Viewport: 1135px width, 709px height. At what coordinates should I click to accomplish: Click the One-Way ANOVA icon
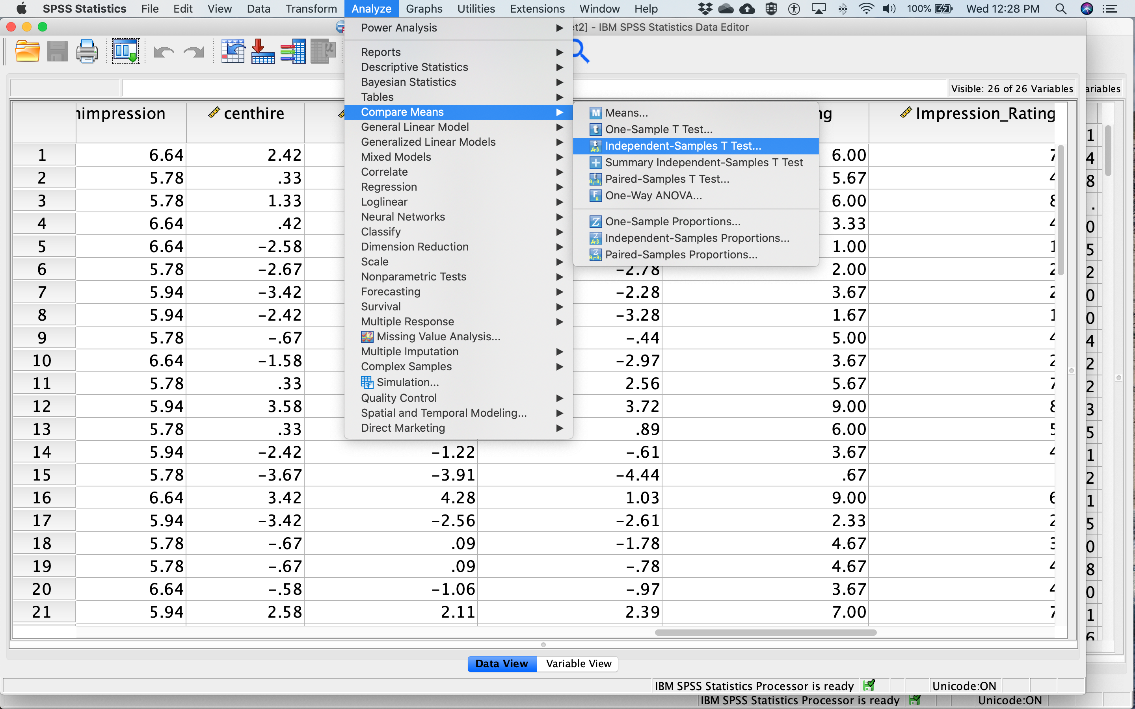point(595,195)
